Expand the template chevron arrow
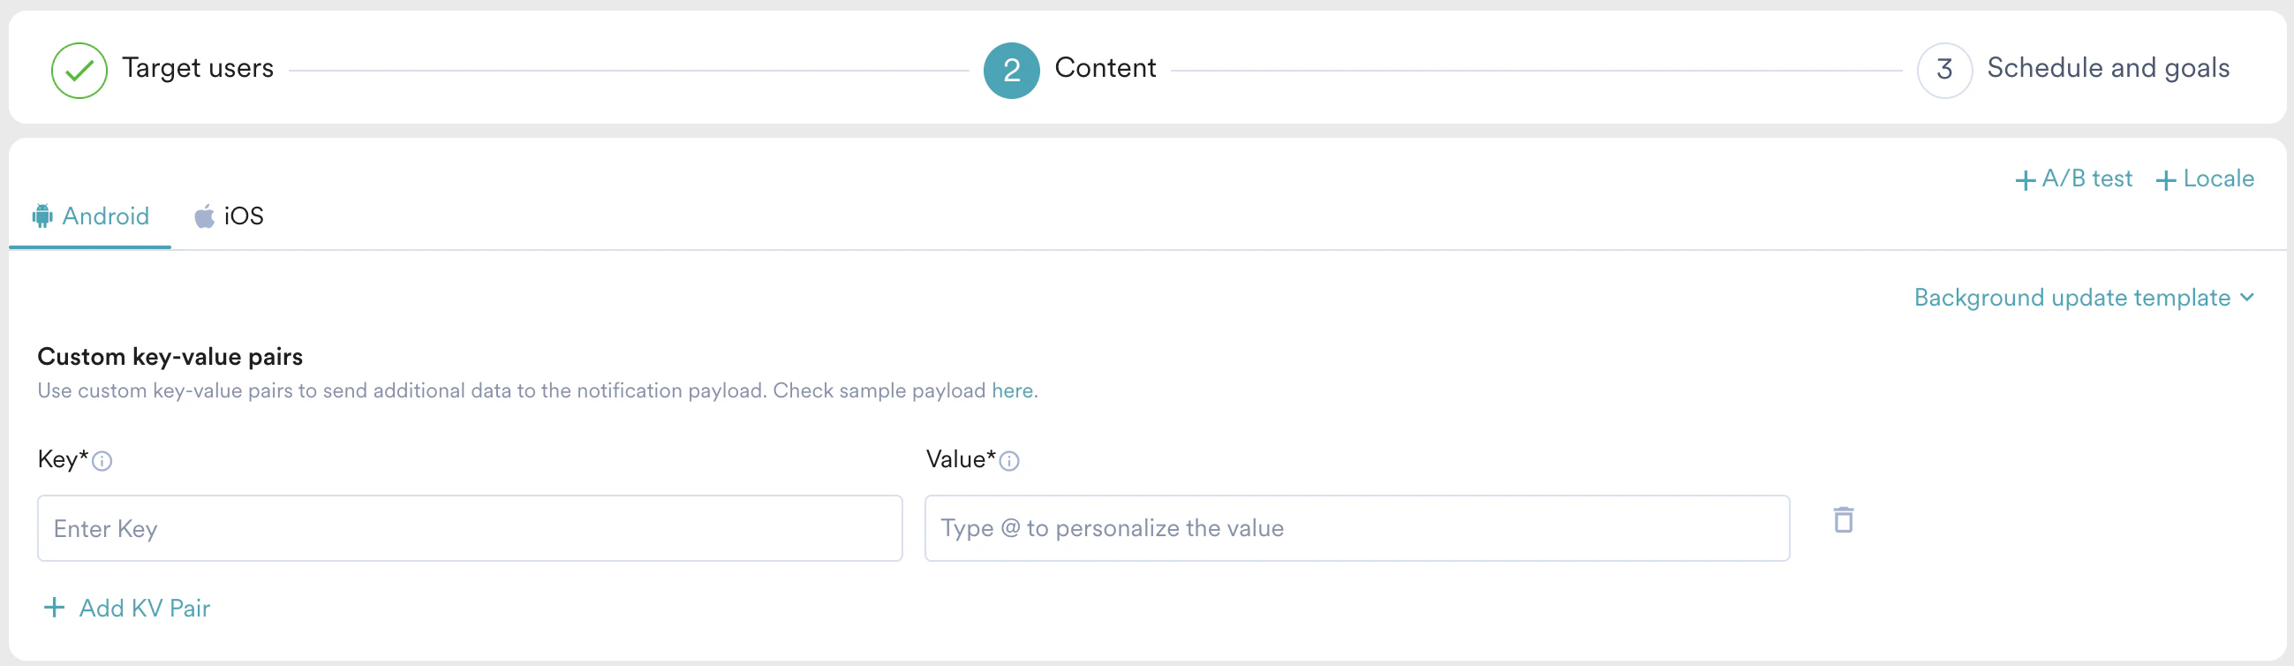The height and width of the screenshot is (666, 2294). (x=2247, y=298)
